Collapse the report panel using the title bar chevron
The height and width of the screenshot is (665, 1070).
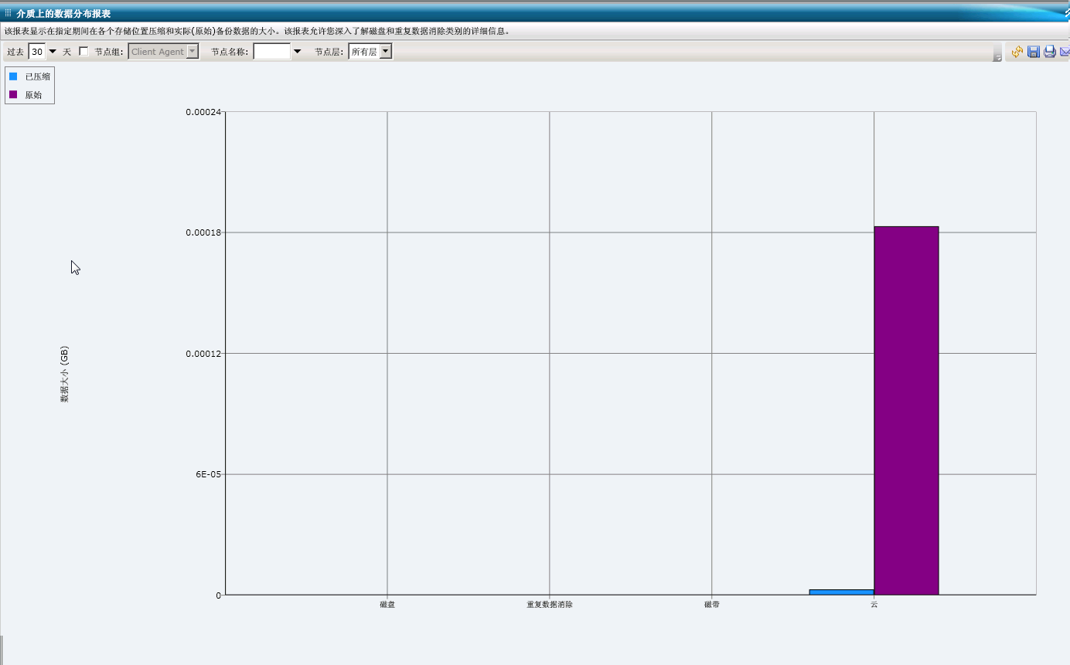click(1066, 13)
